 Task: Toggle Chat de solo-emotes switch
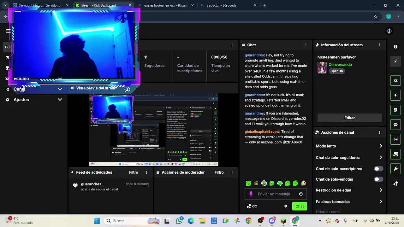click(378, 179)
